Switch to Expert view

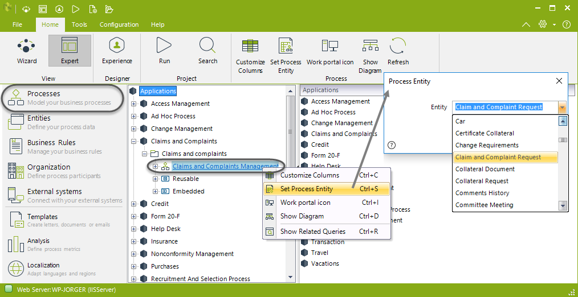(x=70, y=51)
